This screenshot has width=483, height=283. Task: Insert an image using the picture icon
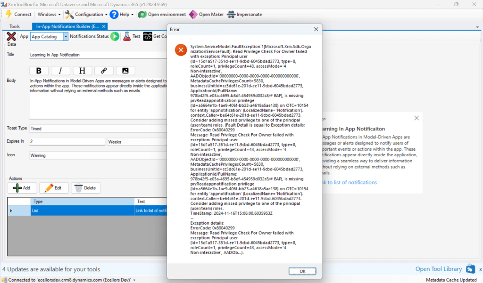[x=125, y=71]
